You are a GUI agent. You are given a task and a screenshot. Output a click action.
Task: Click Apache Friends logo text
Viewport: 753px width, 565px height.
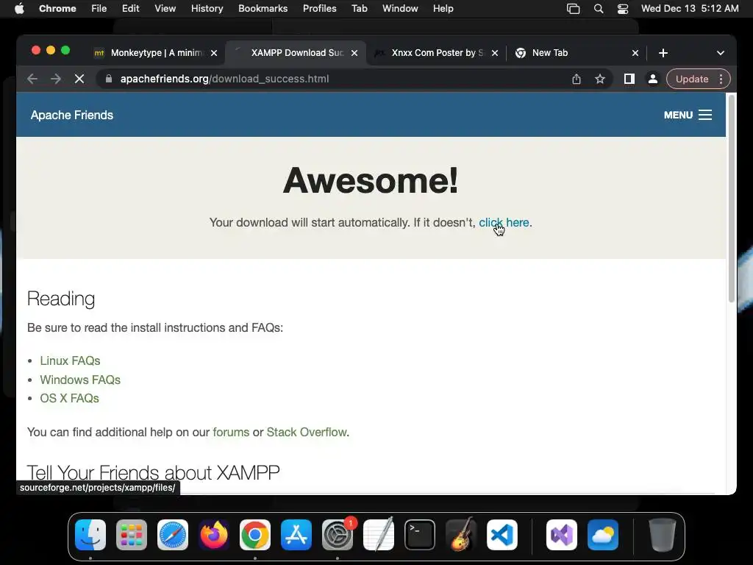click(x=72, y=116)
